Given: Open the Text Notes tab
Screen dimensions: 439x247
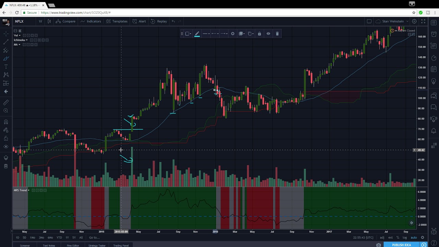Looking at the screenshot, I should [x=49, y=245].
